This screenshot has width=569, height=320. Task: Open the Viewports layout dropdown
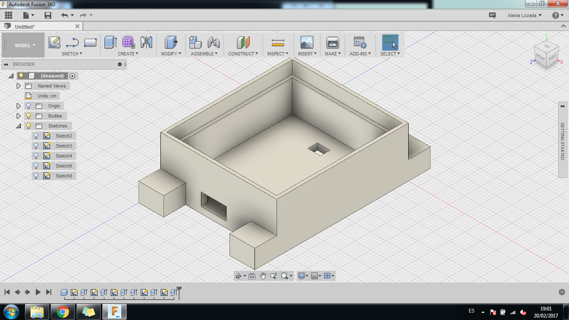[x=329, y=276]
